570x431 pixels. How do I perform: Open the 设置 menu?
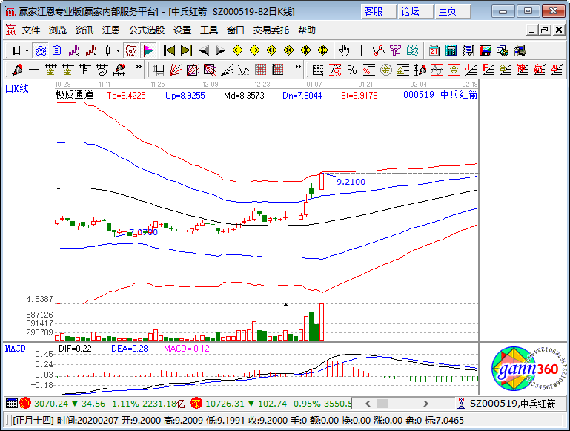[182, 30]
